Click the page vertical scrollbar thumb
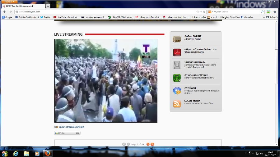280x157 pixels. pos(277,66)
